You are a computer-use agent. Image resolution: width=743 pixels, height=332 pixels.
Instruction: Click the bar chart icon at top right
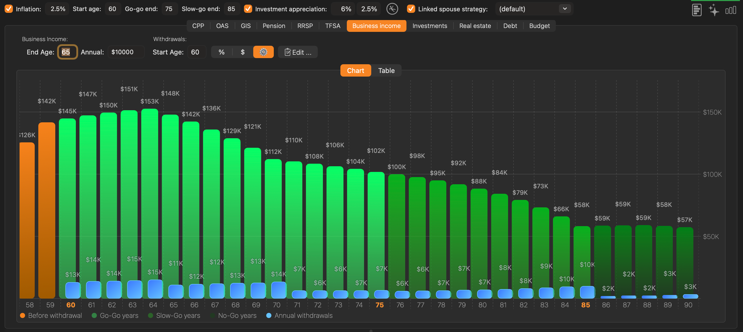[x=731, y=10]
